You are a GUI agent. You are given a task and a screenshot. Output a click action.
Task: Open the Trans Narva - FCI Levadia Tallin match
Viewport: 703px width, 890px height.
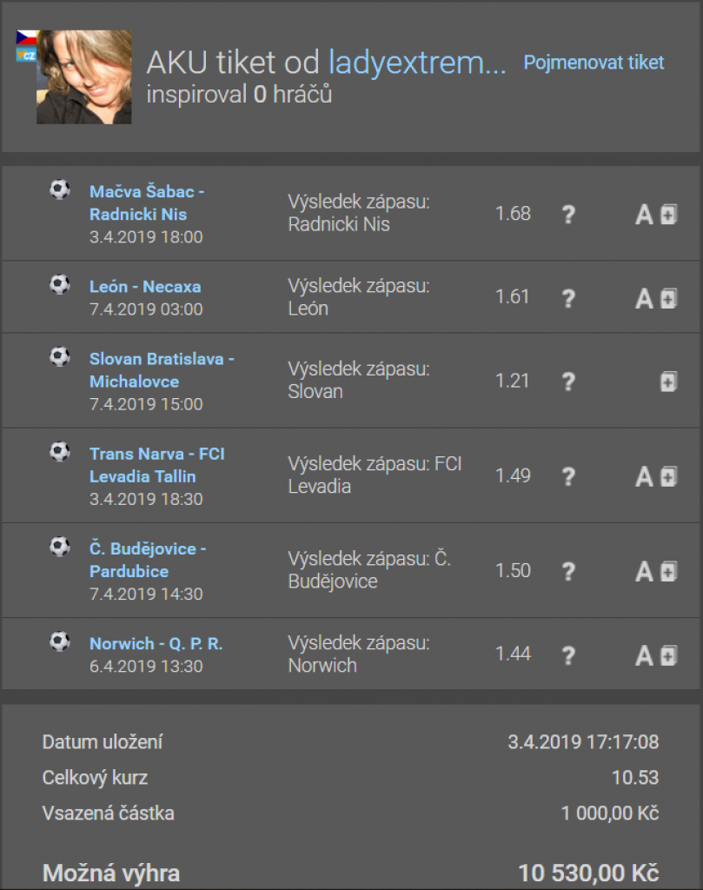pos(156,465)
